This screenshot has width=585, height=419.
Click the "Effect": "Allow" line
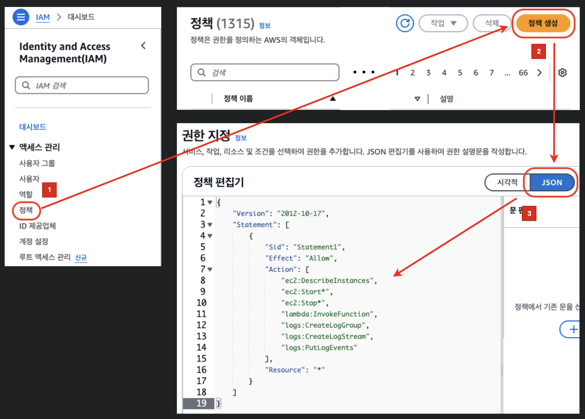pos(301,258)
